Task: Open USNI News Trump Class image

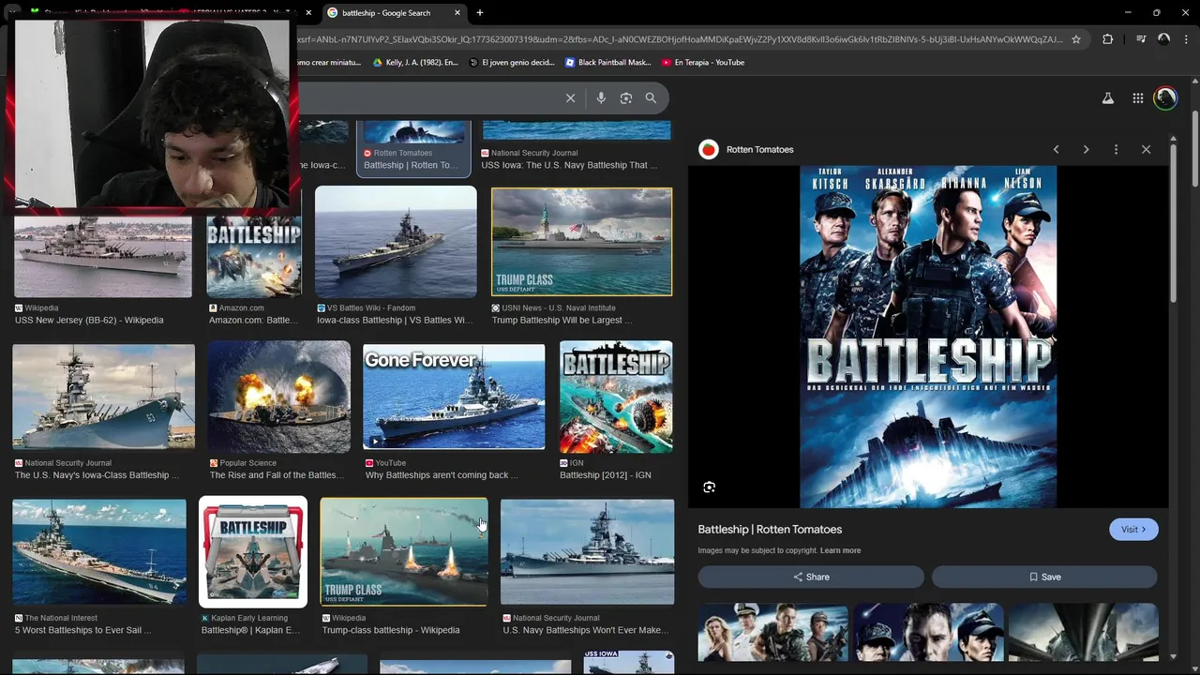Action: (x=581, y=242)
